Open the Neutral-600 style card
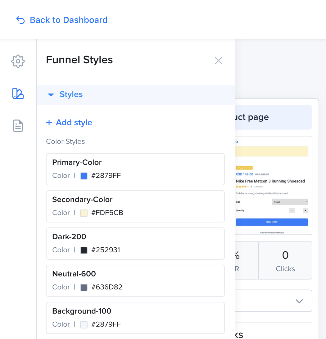326x339 pixels. [x=135, y=281]
